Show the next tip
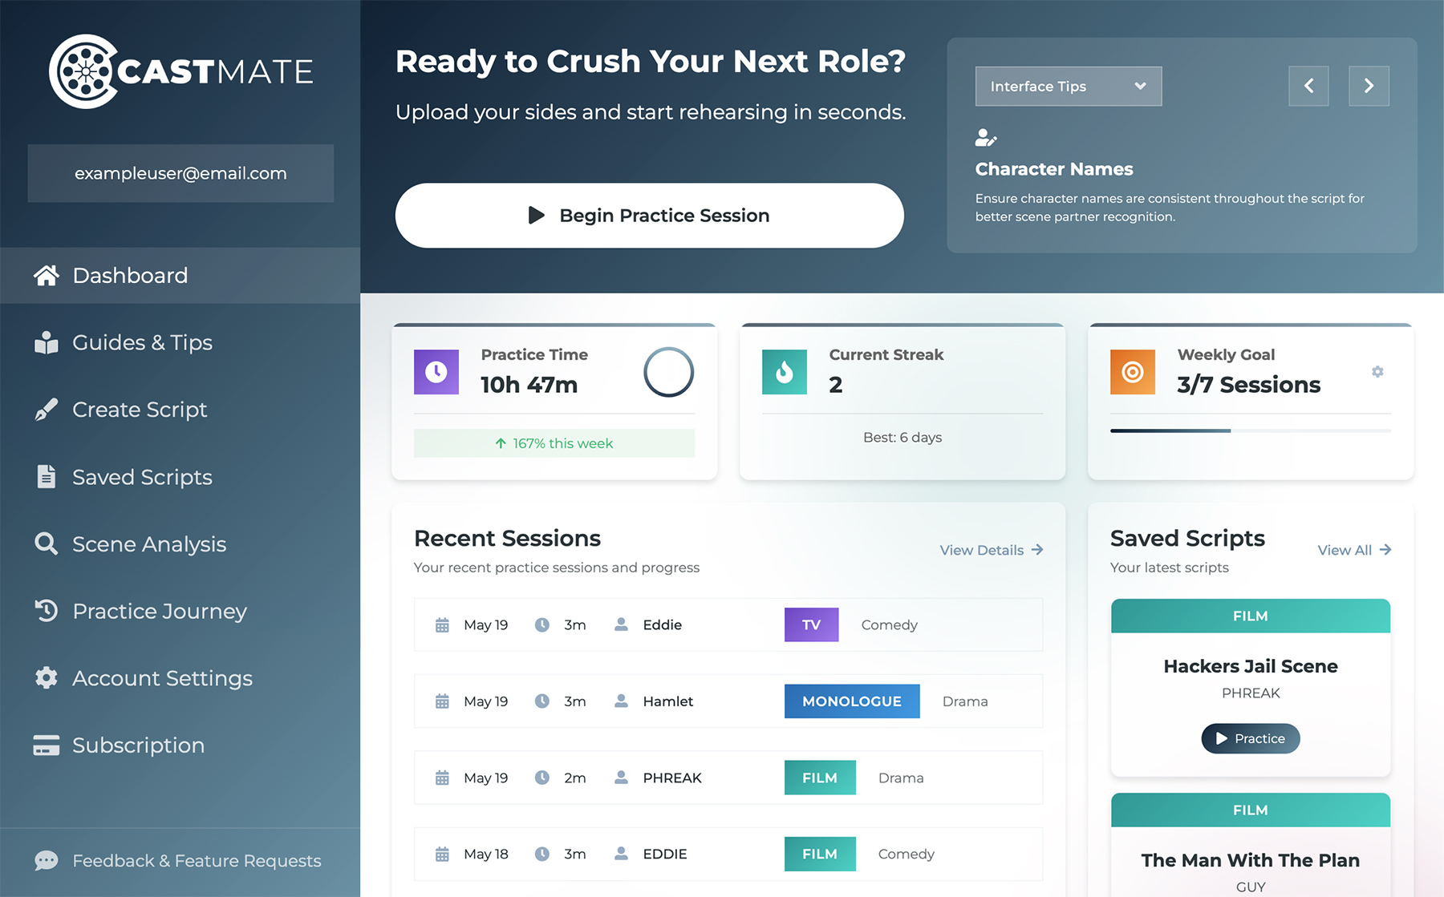 click(1369, 86)
